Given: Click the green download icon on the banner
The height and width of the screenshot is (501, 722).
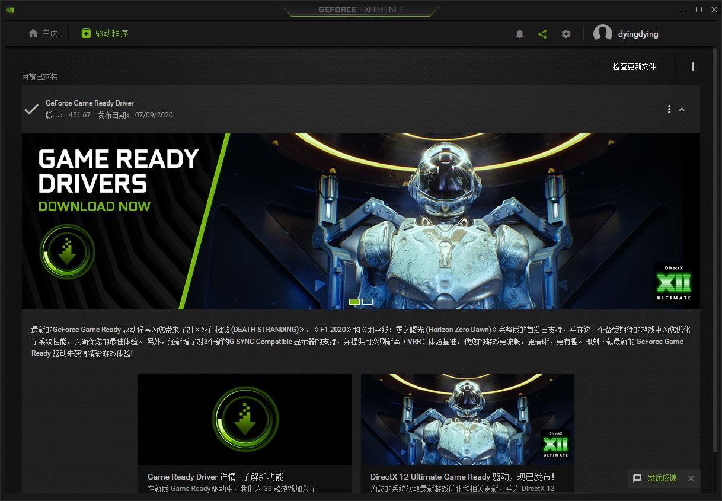Looking at the screenshot, I should click(x=67, y=252).
